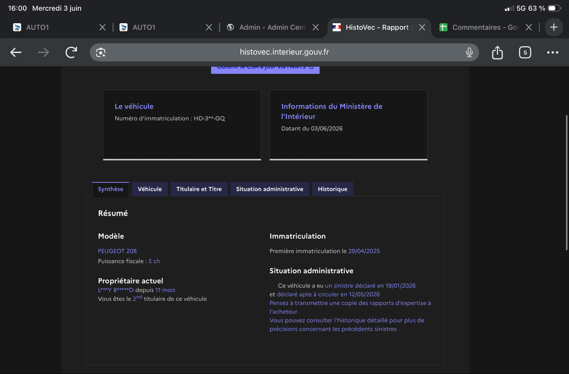Screen dimensions: 569x374
Task: Select the Situation administrative tab
Action: (x=270, y=189)
